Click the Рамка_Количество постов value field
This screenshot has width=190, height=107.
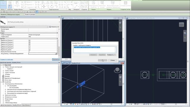43,52
